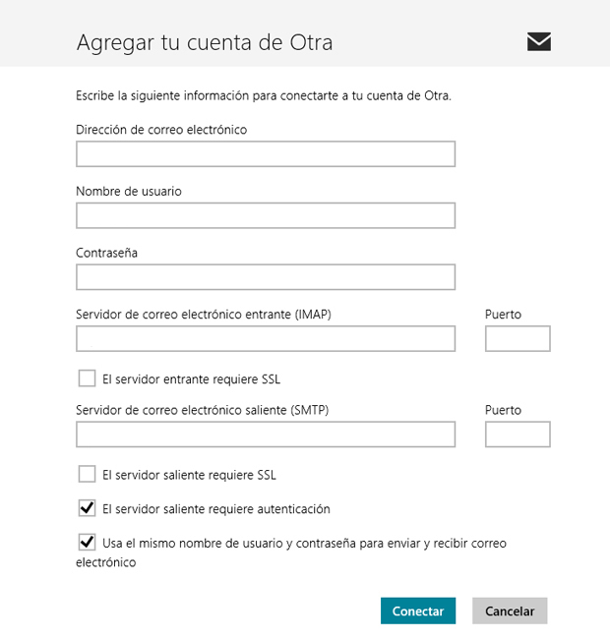The width and height of the screenshot is (610, 639).
Task: Uncheck 'El servidor saliente requiere autenticación'
Action: [87, 508]
